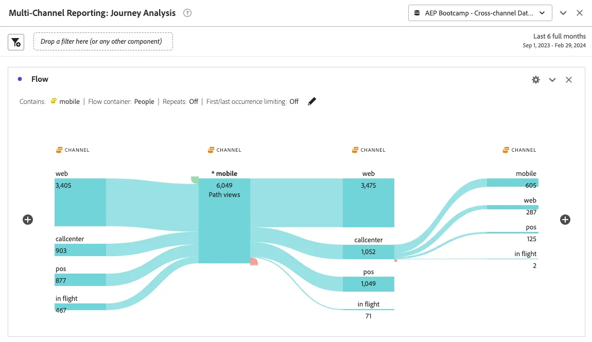Click the pos 125 final node
Screen dimensions: 592x342
tap(513, 232)
